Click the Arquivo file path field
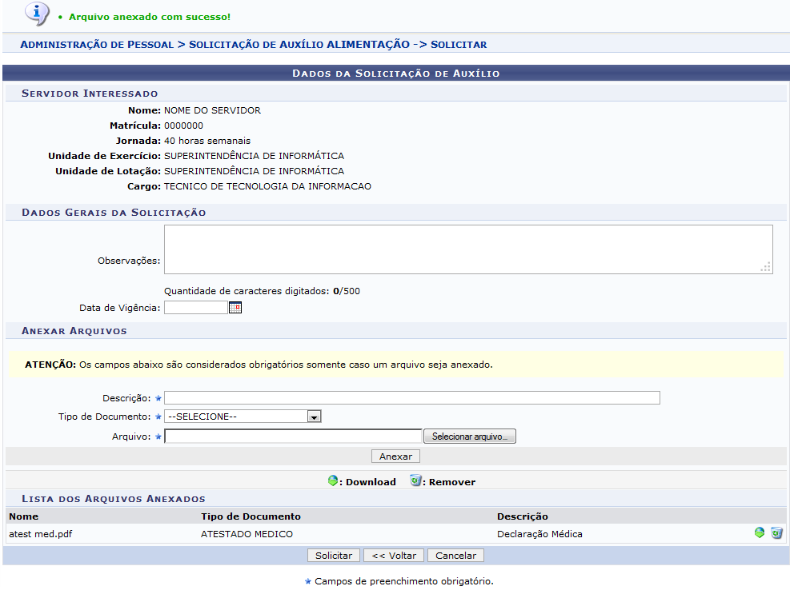The width and height of the screenshot is (798, 598). (x=292, y=437)
